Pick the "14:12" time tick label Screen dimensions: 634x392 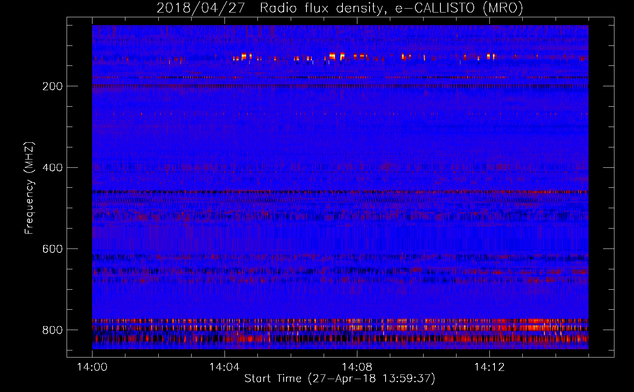pos(489,367)
